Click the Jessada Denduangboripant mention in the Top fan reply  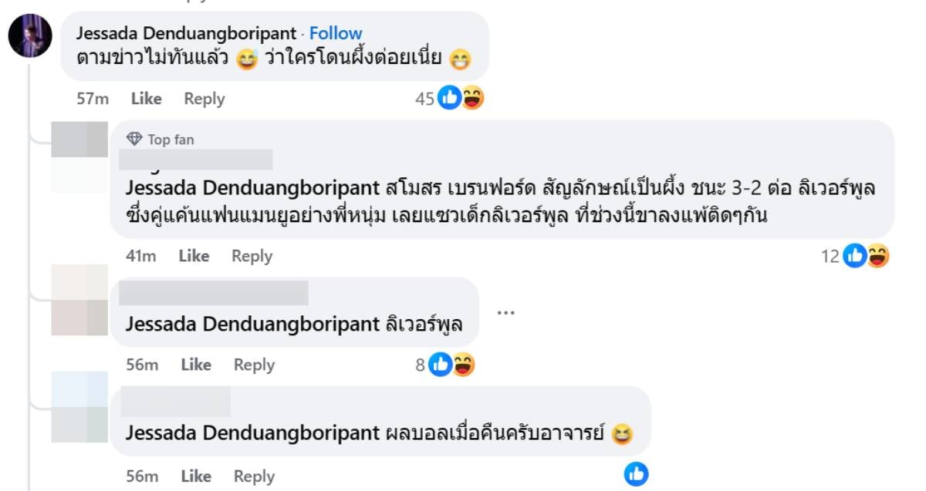point(252,188)
